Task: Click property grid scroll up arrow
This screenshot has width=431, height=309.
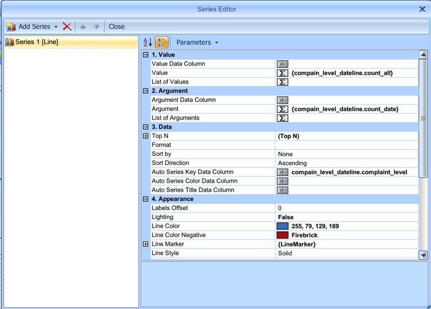Action: (423, 55)
